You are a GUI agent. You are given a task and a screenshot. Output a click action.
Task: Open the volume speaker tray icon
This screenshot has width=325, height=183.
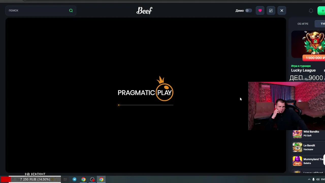click(x=318, y=179)
